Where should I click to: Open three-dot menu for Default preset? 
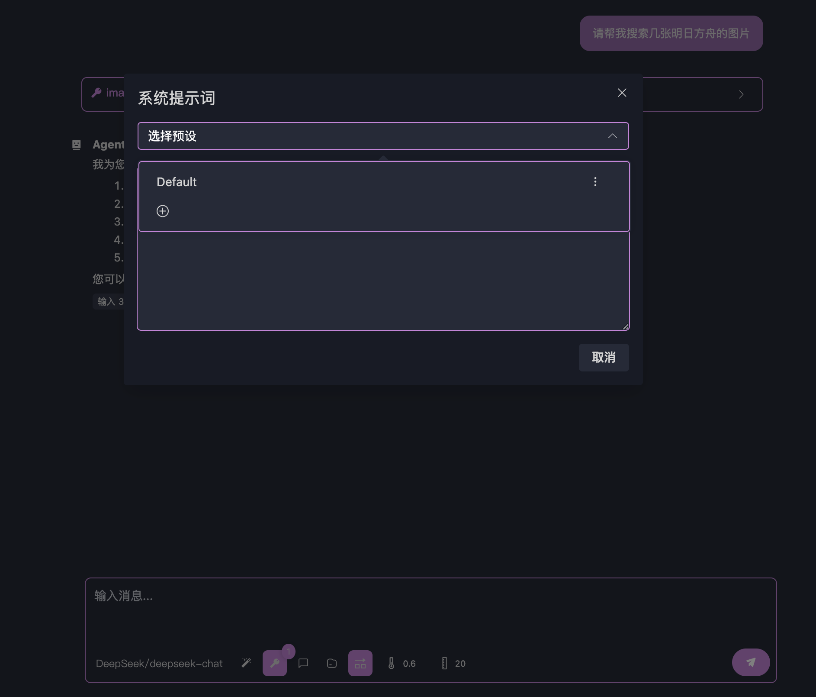coord(595,182)
